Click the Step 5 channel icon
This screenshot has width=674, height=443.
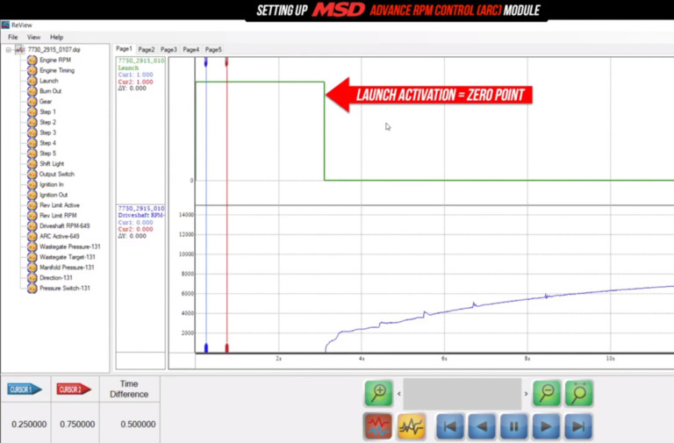[32, 154]
